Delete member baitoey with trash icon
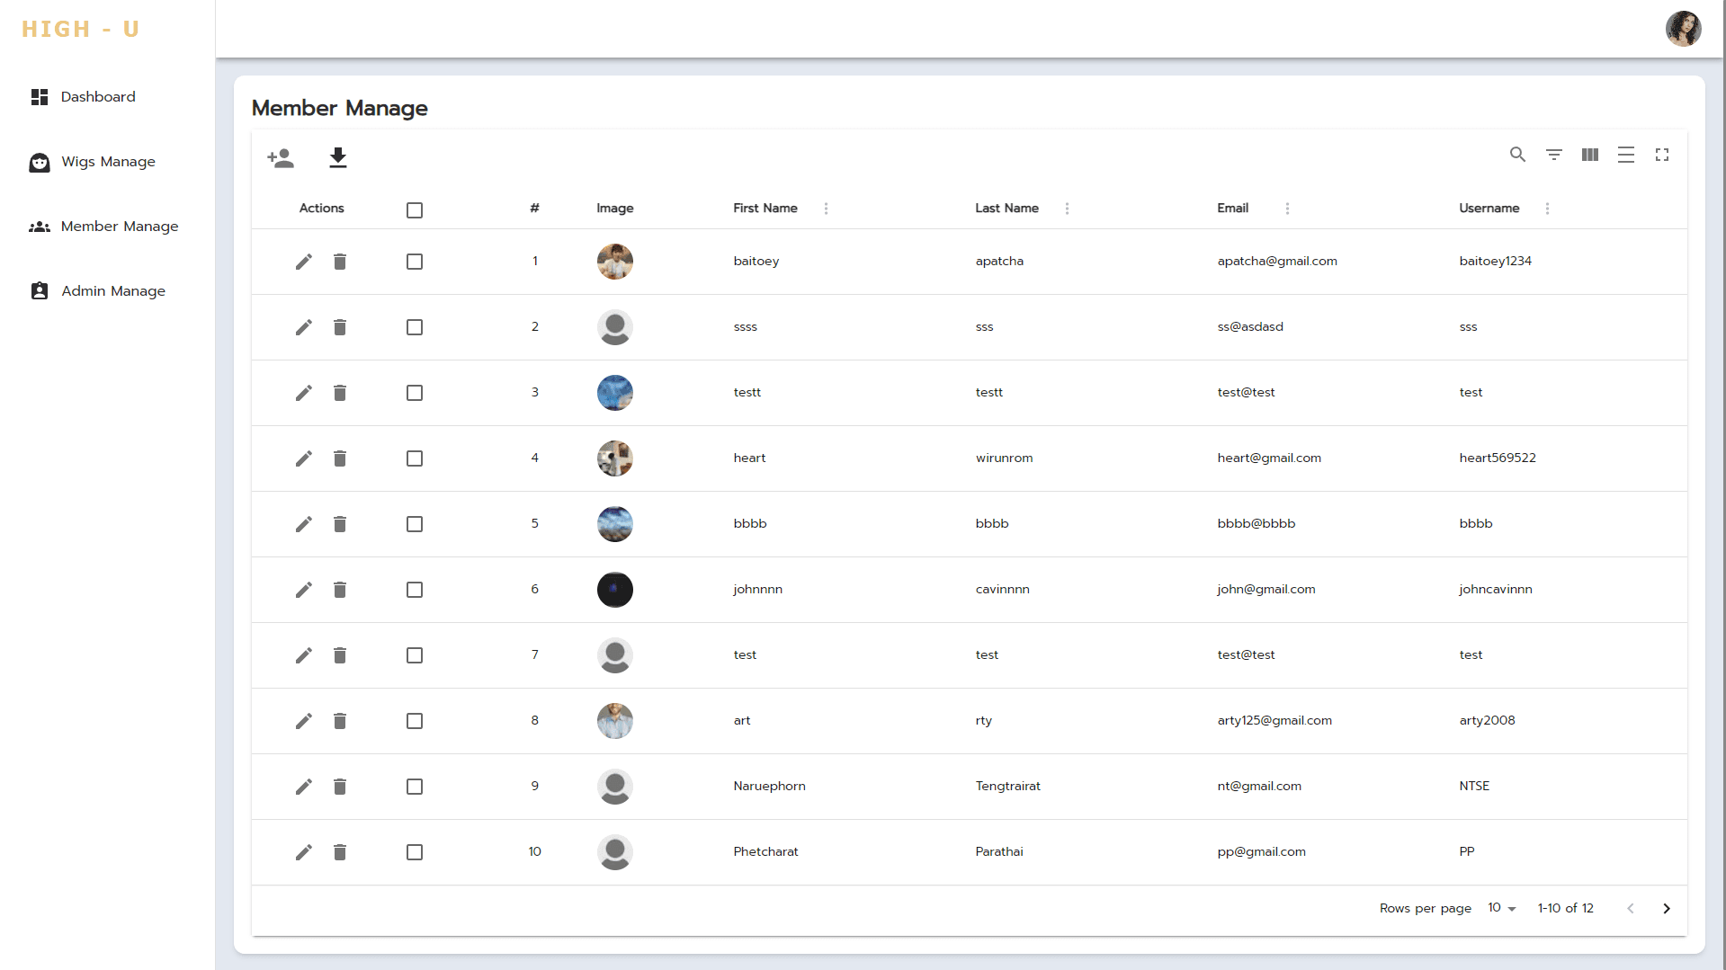Image resolution: width=1726 pixels, height=970 pixels. [340, 262]
